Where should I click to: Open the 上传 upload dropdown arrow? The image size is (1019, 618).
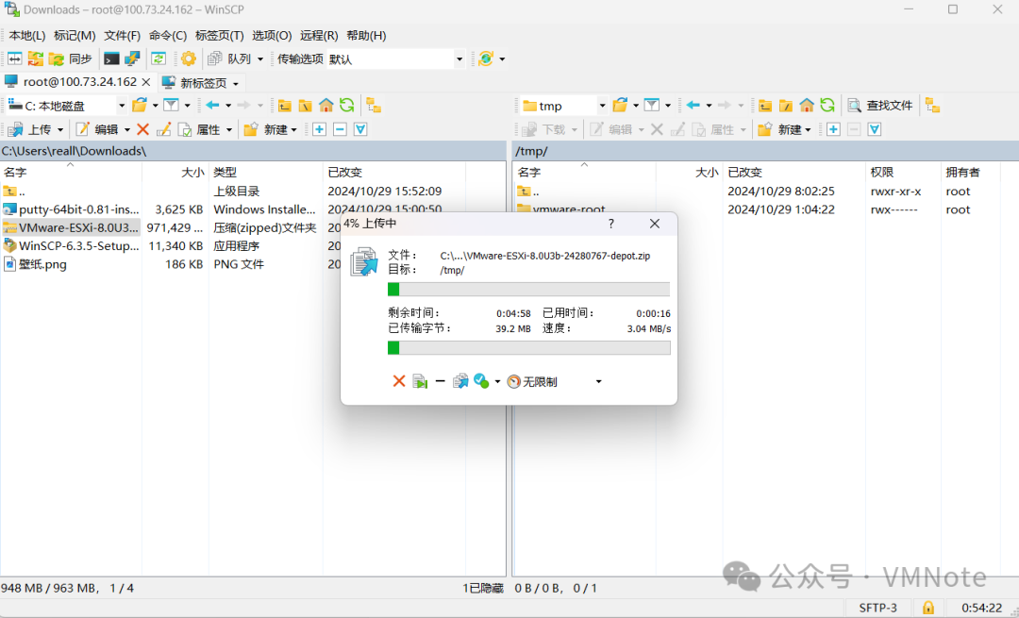point(60,130)
